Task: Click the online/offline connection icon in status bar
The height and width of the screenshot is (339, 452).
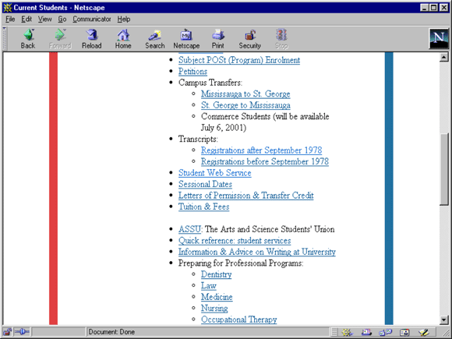Action: pyautogui.click(x=22, y=332)
